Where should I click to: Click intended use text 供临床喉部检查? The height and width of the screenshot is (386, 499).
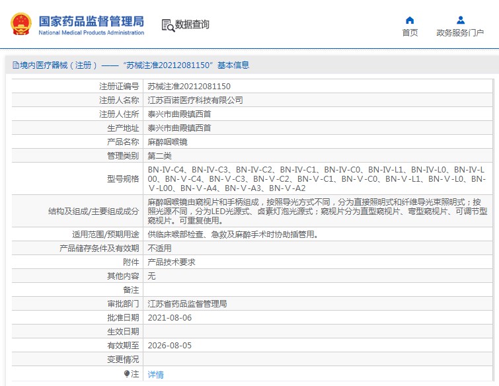[233, 235]
